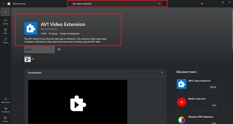
Task: Click the search magnifier icon
Action: [x=159, y=4]
